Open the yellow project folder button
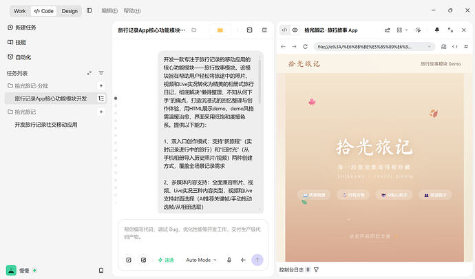Viewport: 475px width, 279px height. tap(220, 30)
